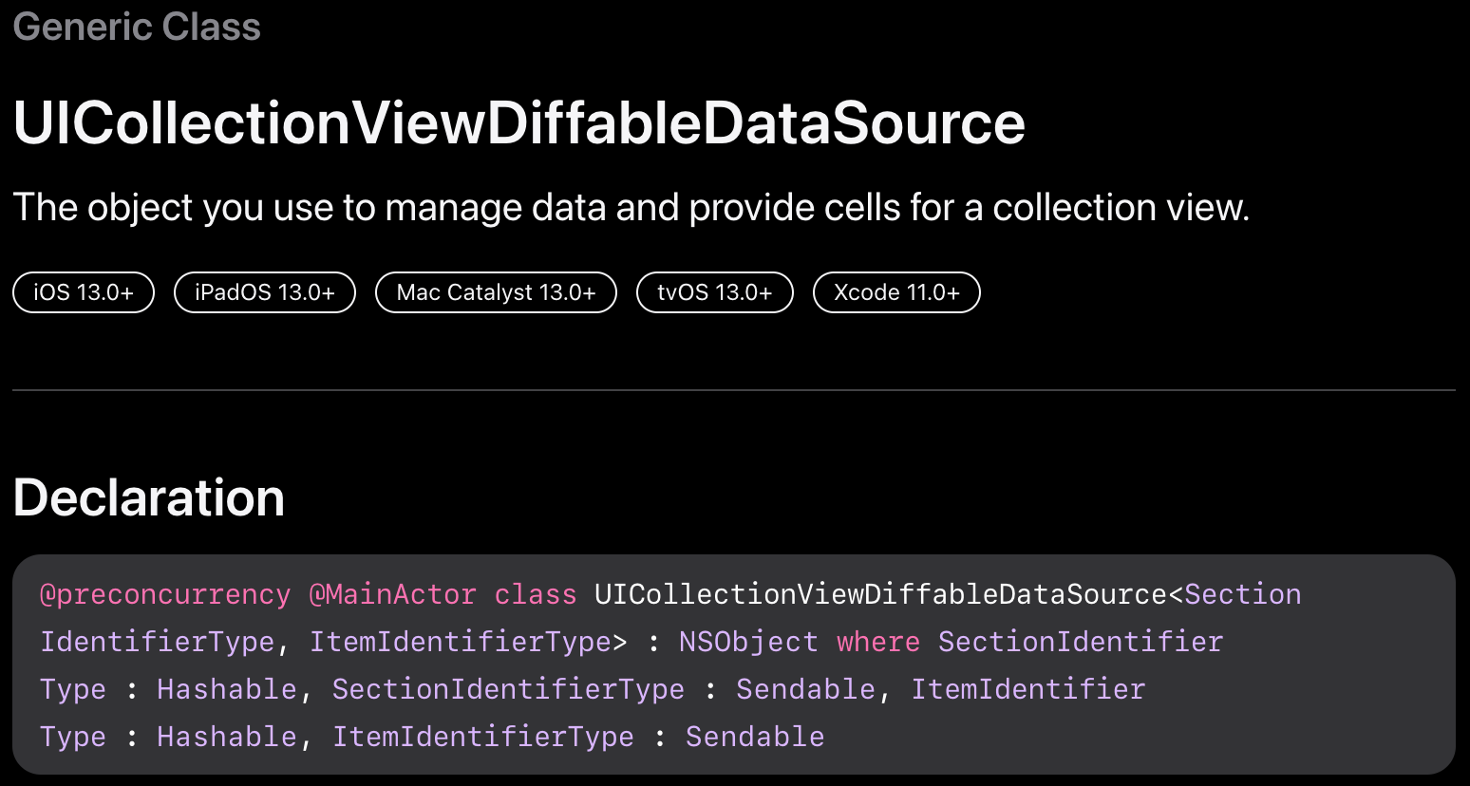Image resolution: width=1470 pixels, height=786 pixels.
Task: Click the @preconcurrency attribute keyword
Action: [x=165, y=594]
